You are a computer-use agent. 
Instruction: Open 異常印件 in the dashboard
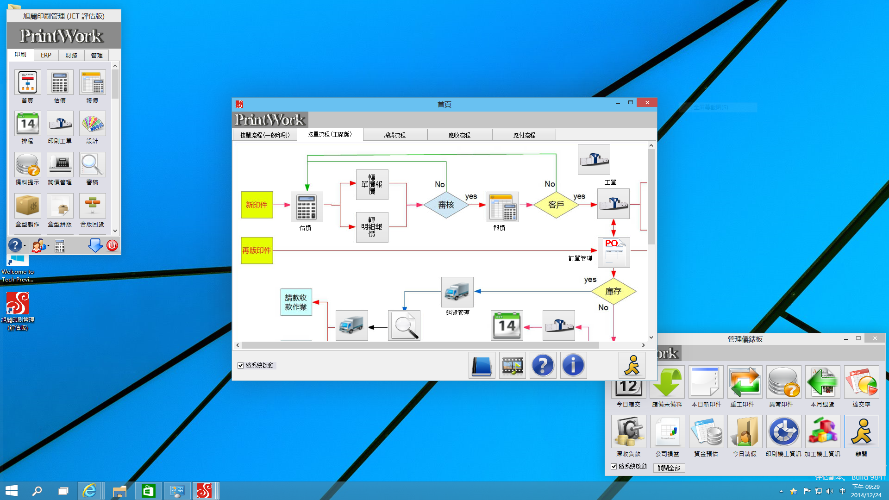[x=783, y=382]
